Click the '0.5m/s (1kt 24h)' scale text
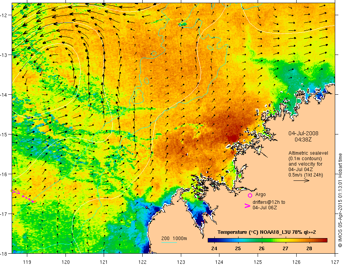 pos(306,175)
